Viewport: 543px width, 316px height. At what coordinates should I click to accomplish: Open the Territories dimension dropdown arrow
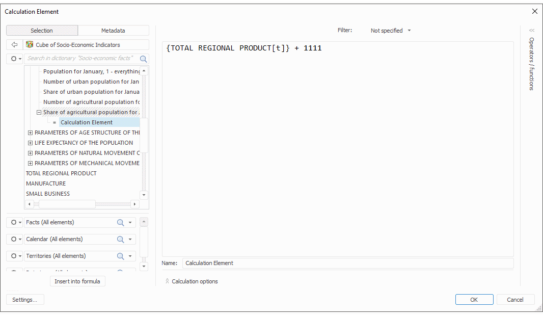pyautogui.click(x=130, y=256)
